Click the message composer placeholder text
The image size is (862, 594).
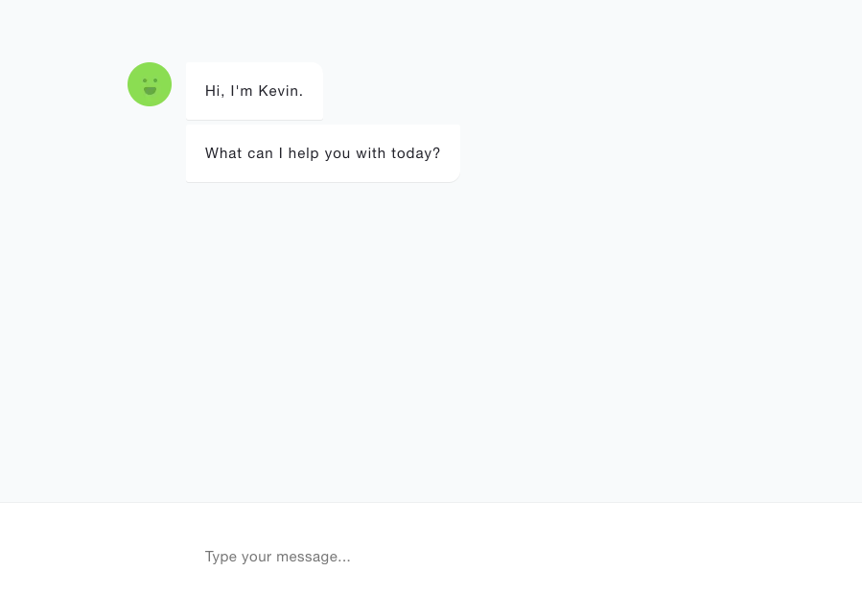pyautogui.click(x=277, y=557)
